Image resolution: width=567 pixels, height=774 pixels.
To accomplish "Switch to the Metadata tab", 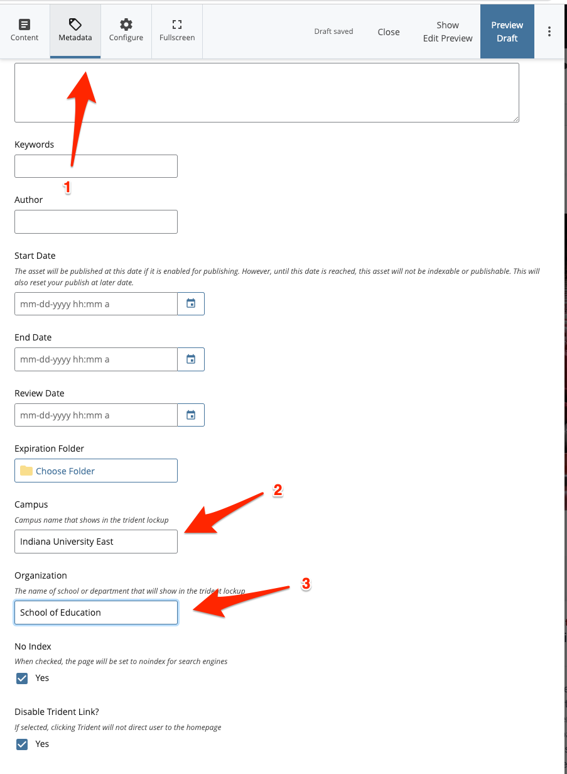I will (x=75, y=31).
